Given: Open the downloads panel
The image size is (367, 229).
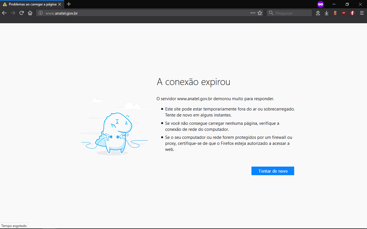Looking at the screenshot, I should 327,13.
